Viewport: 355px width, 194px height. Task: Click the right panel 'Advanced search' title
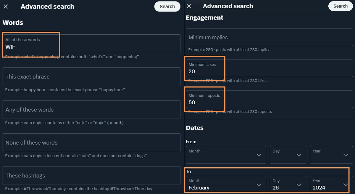228,6
